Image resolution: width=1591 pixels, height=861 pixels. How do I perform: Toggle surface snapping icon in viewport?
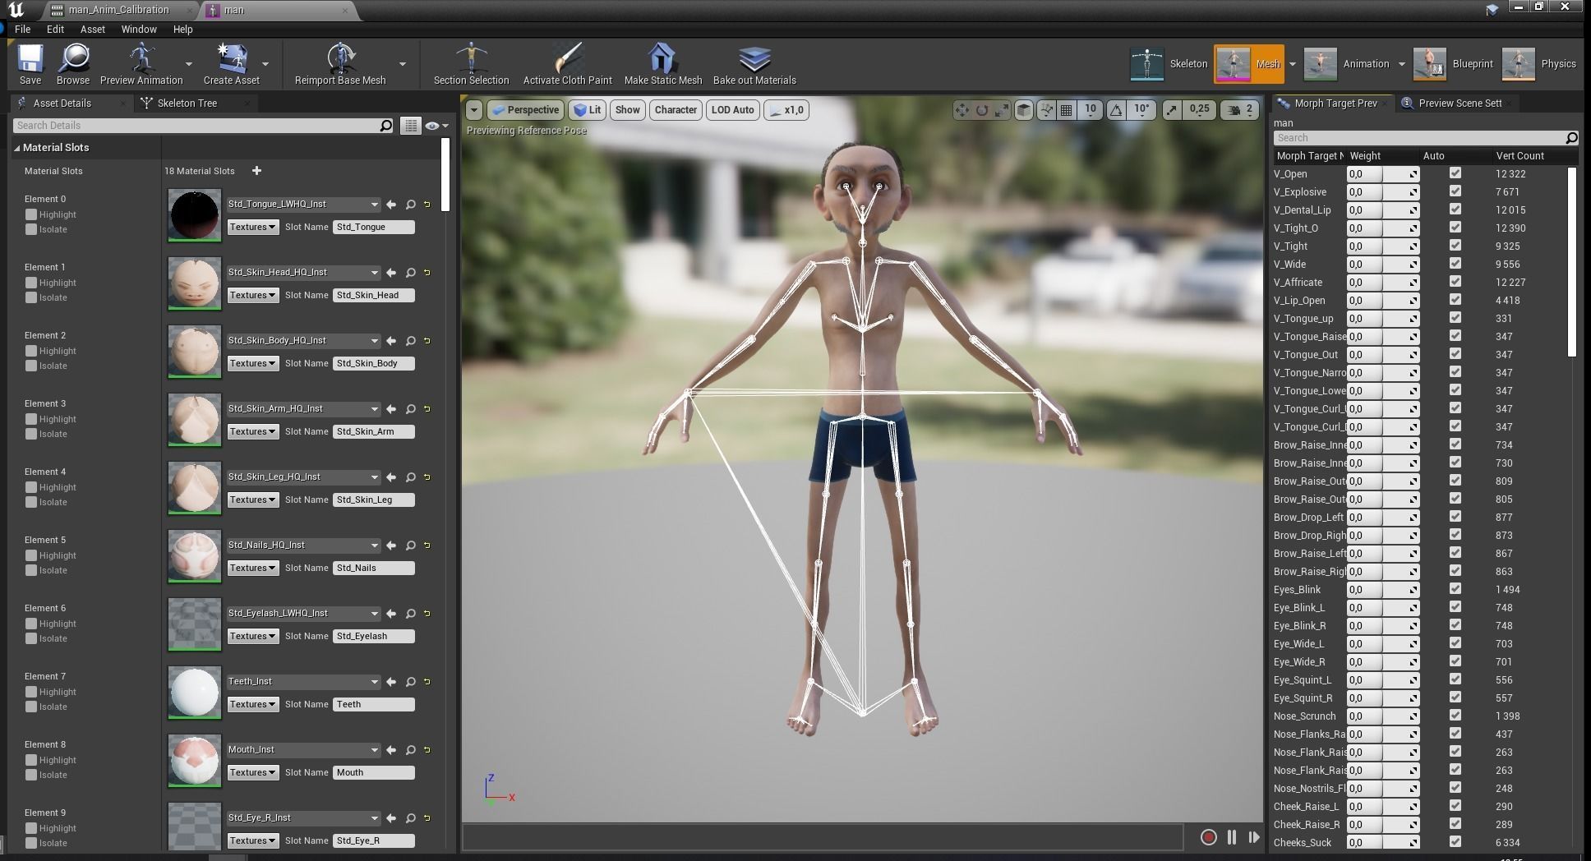coord(1046,110)
